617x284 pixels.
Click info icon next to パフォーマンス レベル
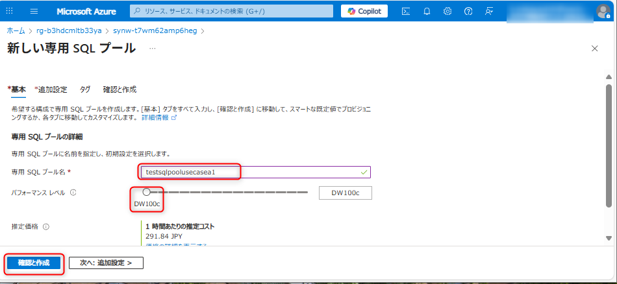click(x=73, y=193)
